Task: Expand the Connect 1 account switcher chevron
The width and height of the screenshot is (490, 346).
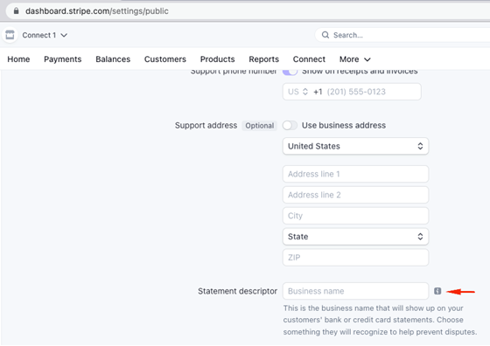Action: [64, 35]
